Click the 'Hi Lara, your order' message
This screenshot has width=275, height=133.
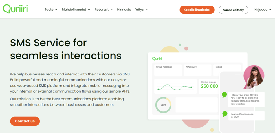[246, 99]
